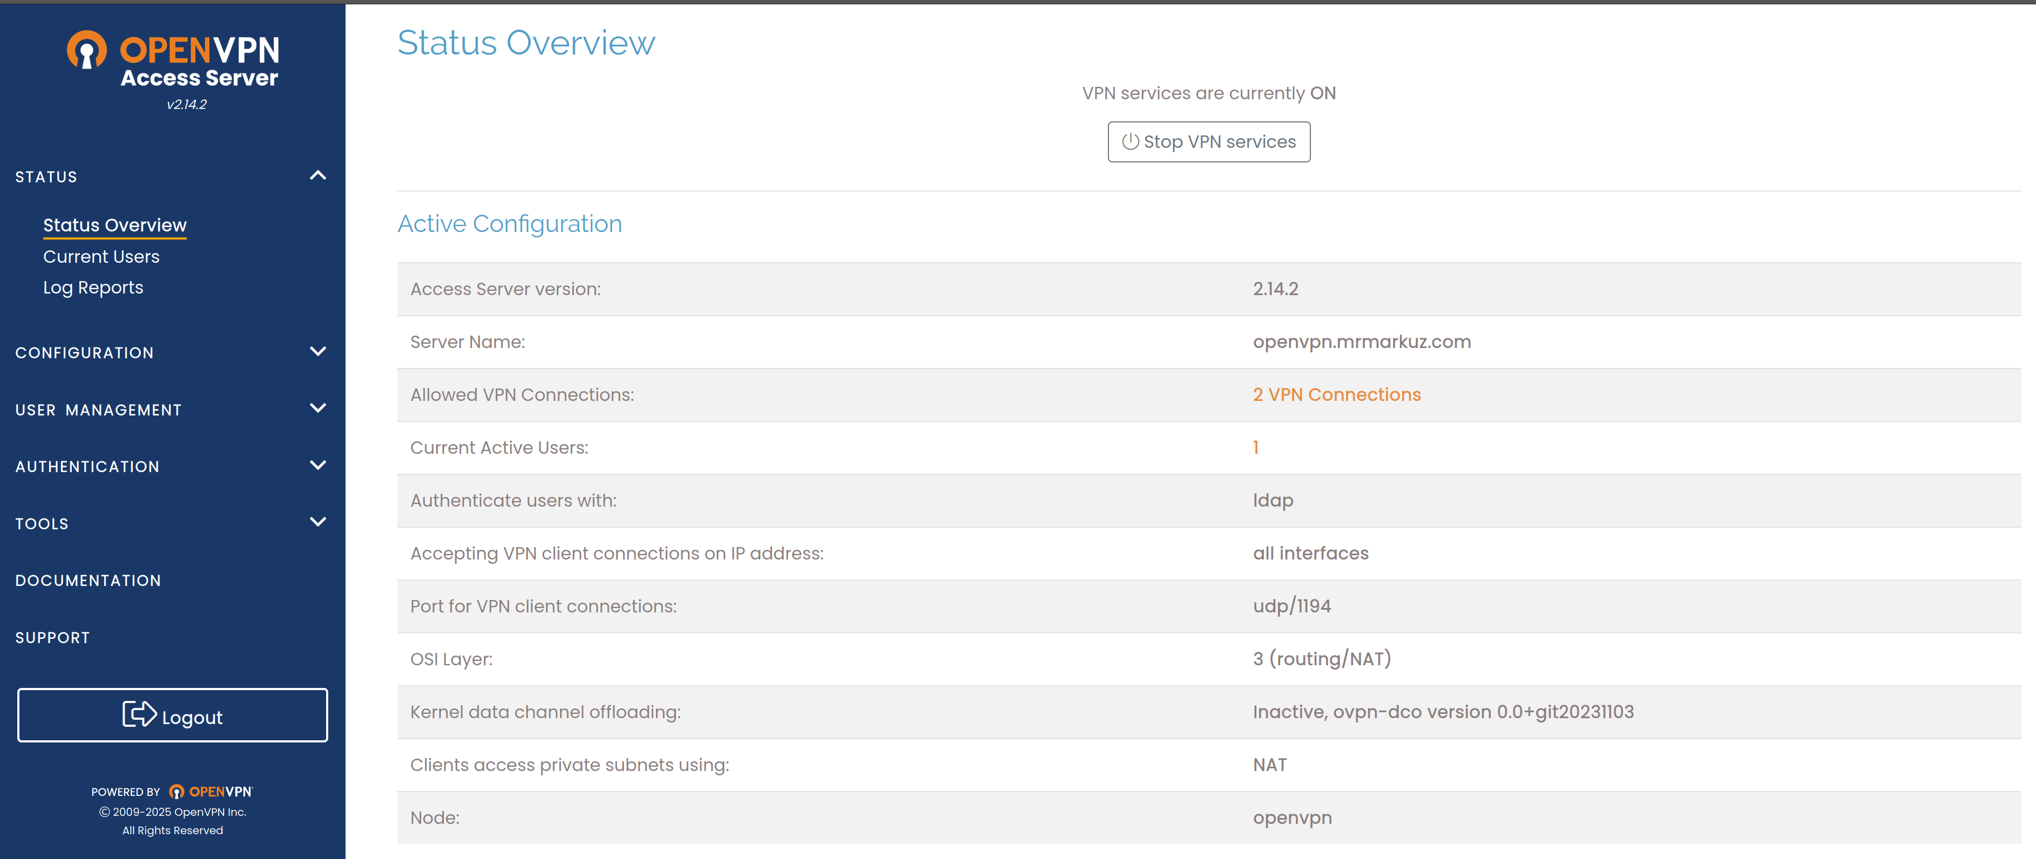Select the ldap authentication value

pos(1273,501)
